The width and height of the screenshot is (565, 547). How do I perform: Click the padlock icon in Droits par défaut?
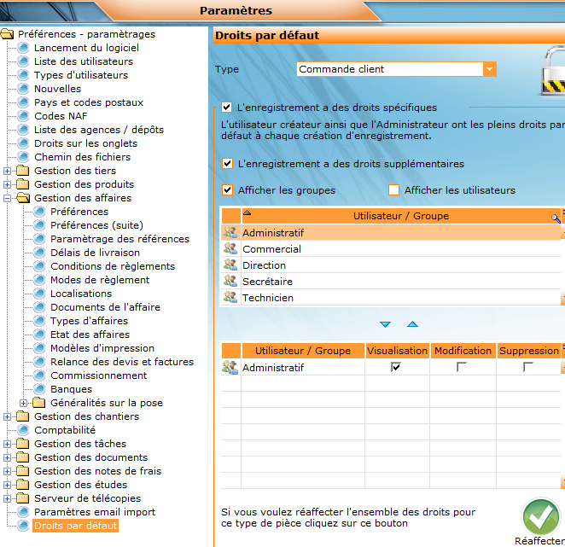coord(553,70)
